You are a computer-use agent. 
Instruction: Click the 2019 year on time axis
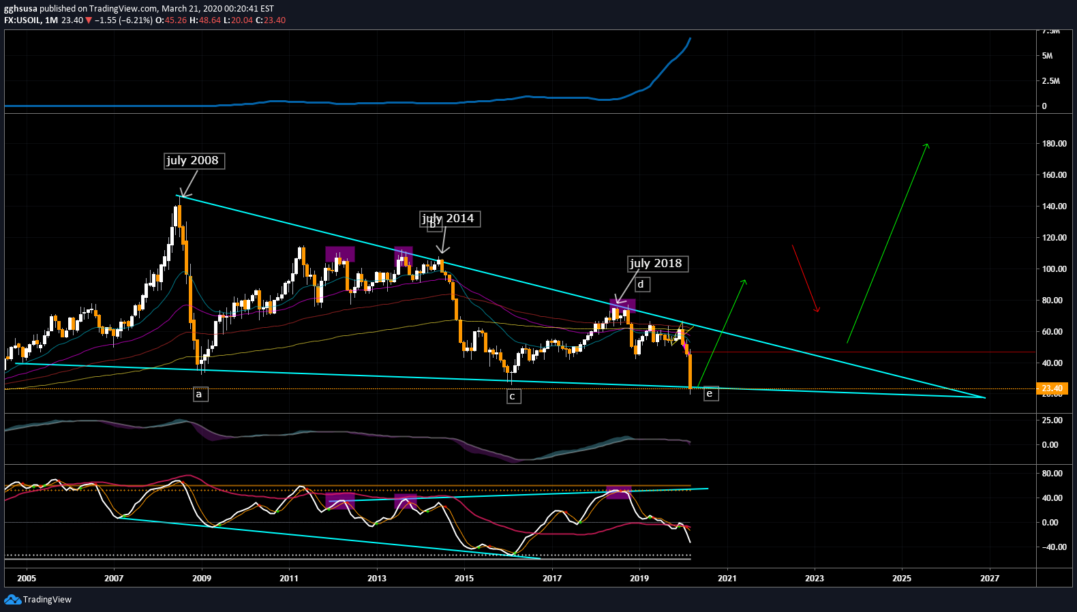point(639,579)
